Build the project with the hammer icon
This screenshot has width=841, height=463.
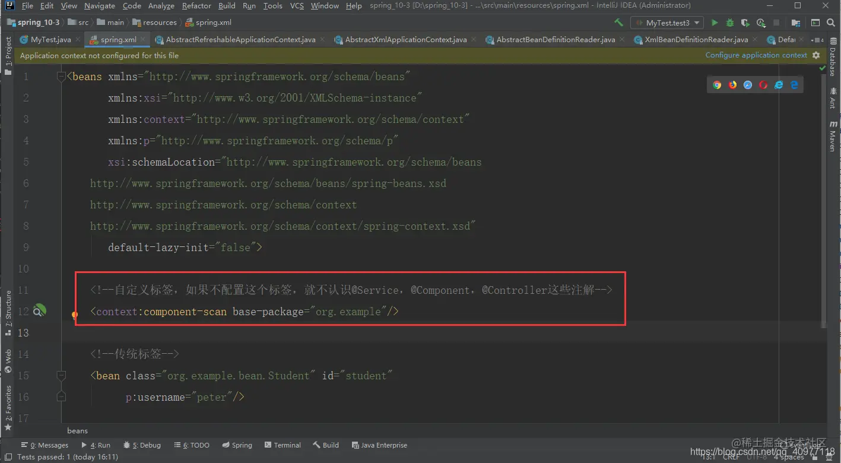pos(619,23)
